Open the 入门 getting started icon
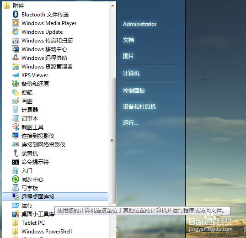This screenshot has height=238, width=246. pos(16,170)
